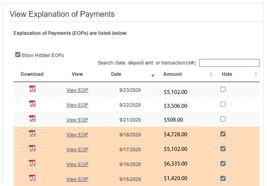Download the PDF for the 9/21/2020 EOP
Image resolution: width=267 pixels, height=186 pixels.
click(x=32, y=118)
